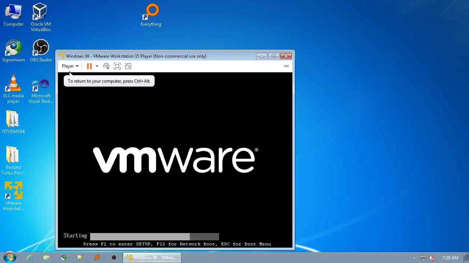Open the network status tray icon
469x263 pixels.
coord(424,258)
